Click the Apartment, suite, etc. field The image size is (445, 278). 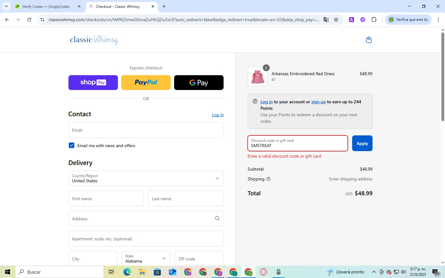click(x=146, y=239)
